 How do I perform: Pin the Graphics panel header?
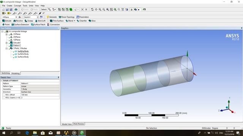point(241,28)
